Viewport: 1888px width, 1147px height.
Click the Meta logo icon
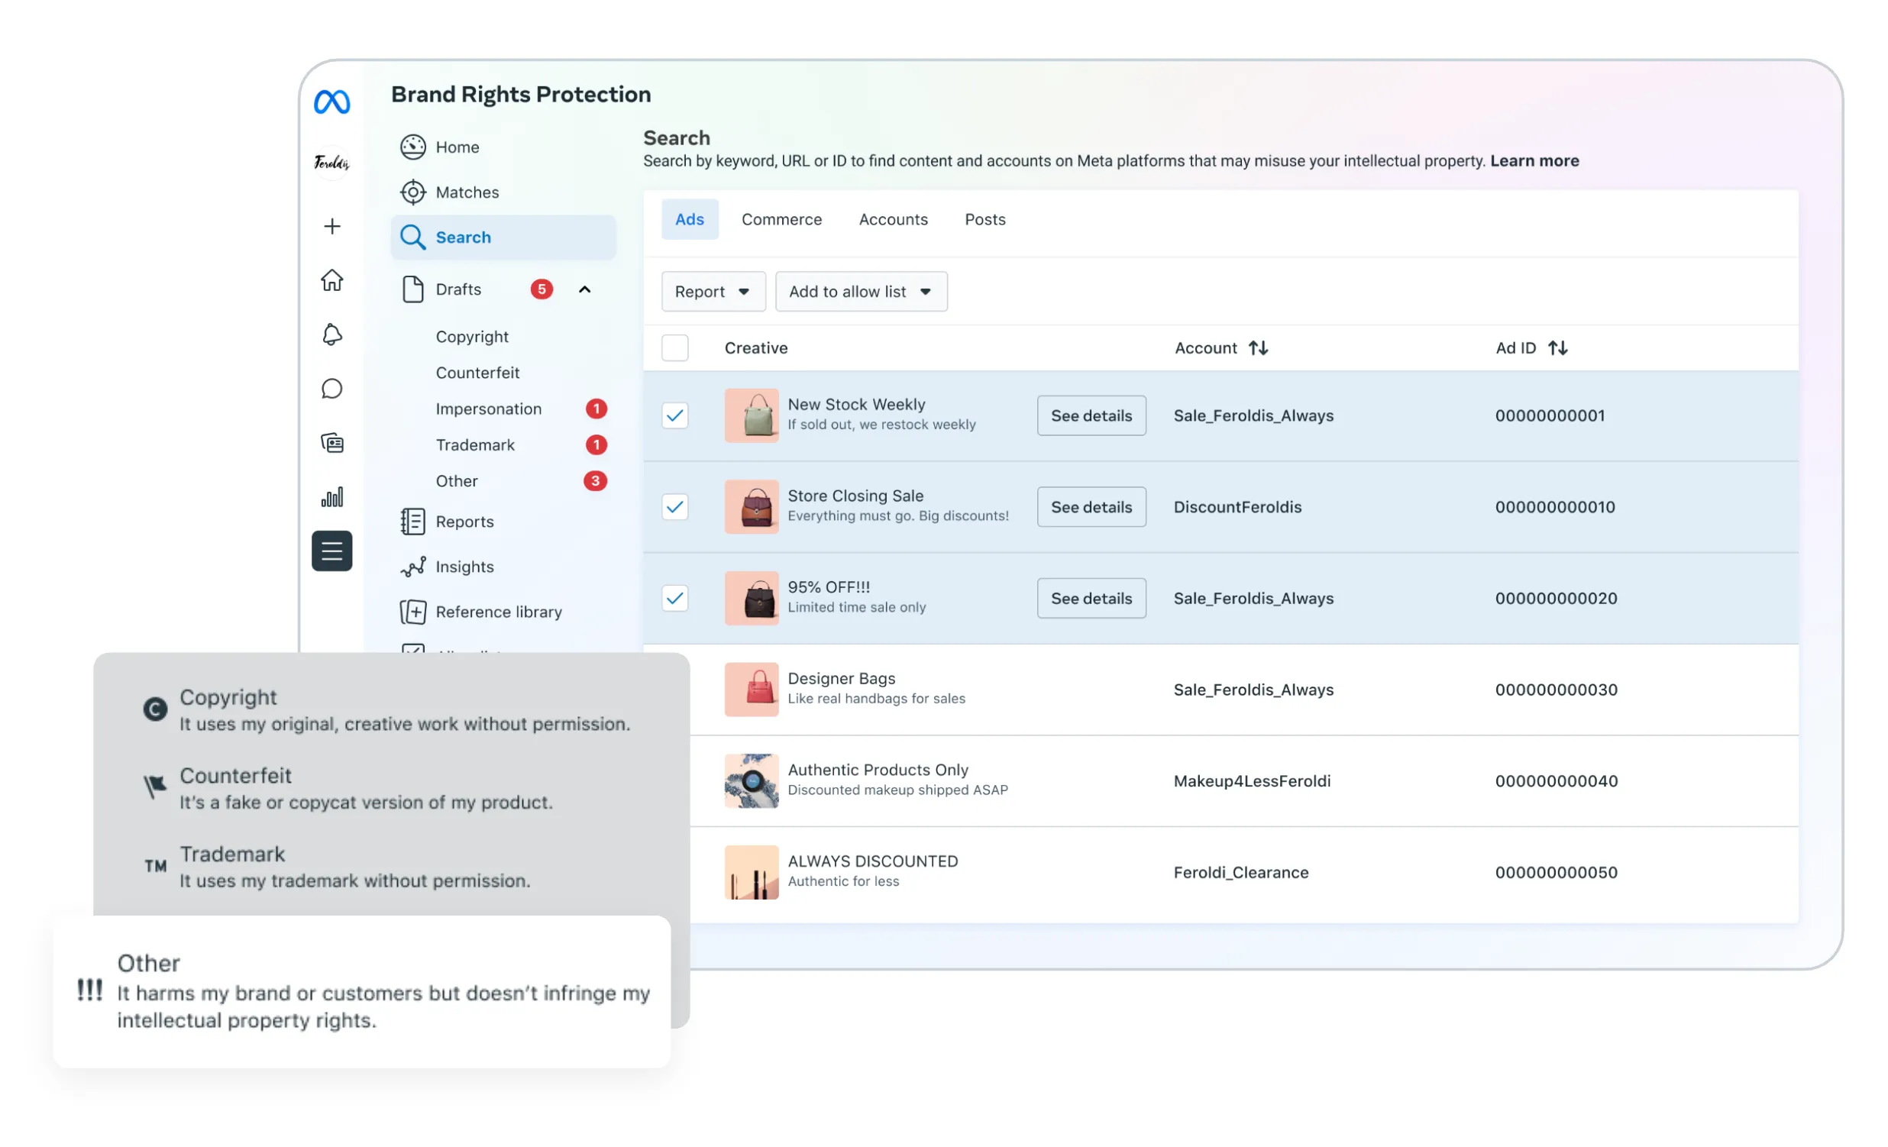(x=331, y=102)
